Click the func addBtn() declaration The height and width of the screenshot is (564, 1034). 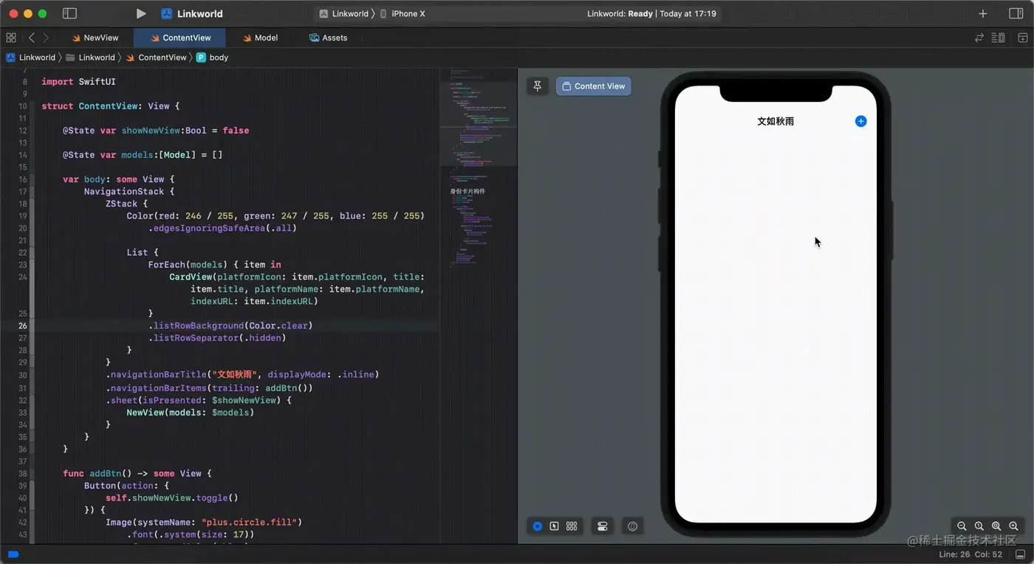pyautogui.click(x=137, y=473)
